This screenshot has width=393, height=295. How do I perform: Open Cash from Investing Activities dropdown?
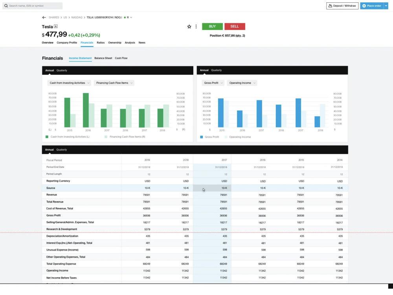pos(69,83)
